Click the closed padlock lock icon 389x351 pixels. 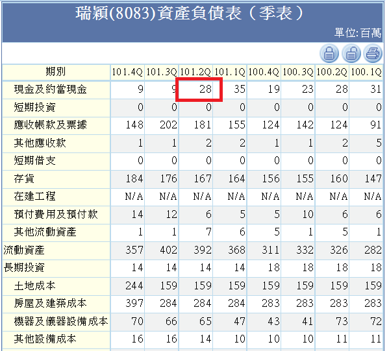[329, 53]
